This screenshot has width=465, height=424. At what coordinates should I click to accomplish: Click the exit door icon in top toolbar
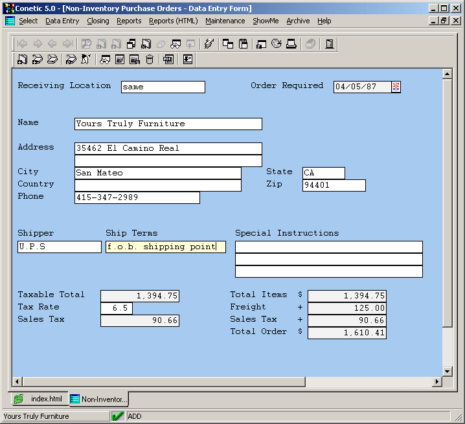point(330,44)
